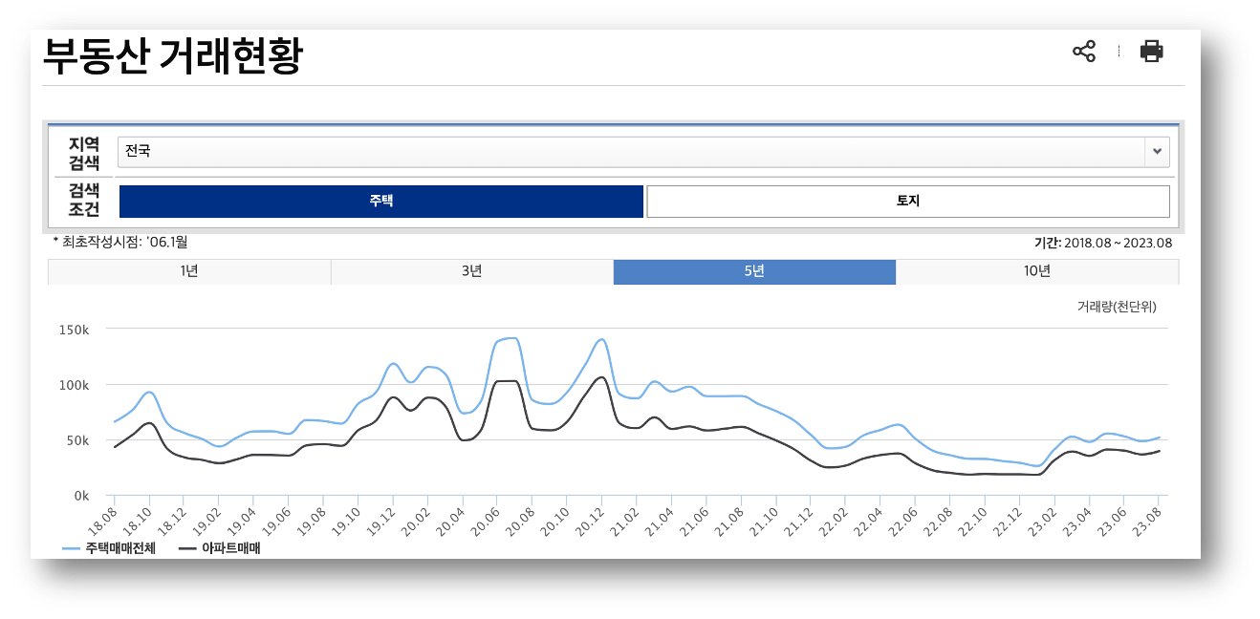Click the share icon

point(1084,52)
